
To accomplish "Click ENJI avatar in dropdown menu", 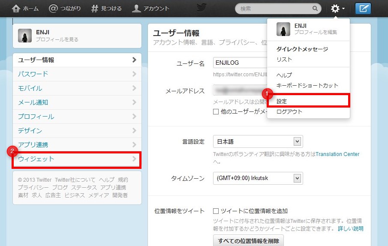I will [283, 29].
